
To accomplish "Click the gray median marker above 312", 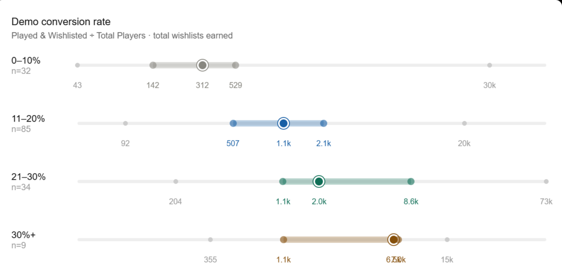I will coord(203,65).
